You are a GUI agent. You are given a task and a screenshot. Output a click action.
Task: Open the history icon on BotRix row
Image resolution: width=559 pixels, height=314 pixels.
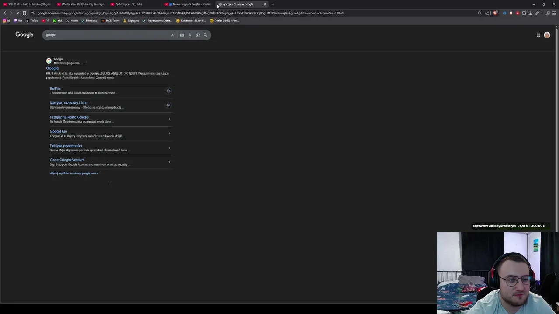(168, 91)
